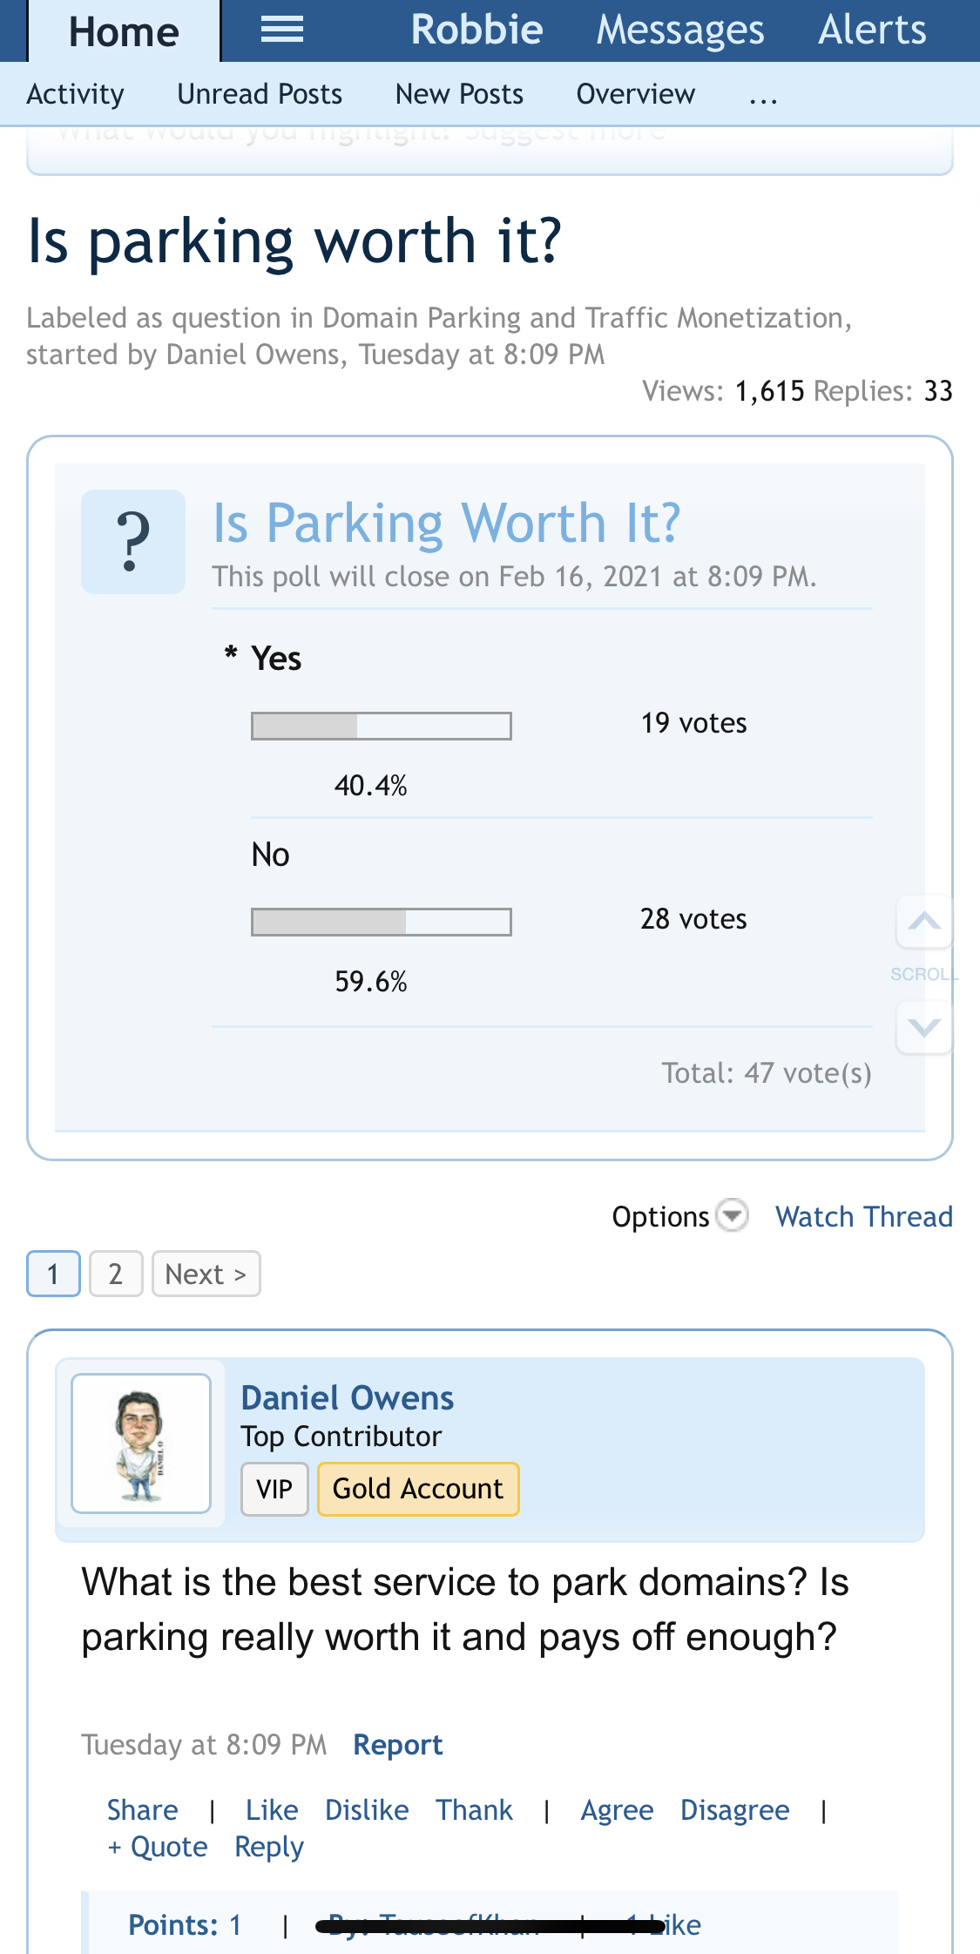The width and height of the screenshot is (980, 1954).
Task: Go to the Home tab
Action: [124, 32]
